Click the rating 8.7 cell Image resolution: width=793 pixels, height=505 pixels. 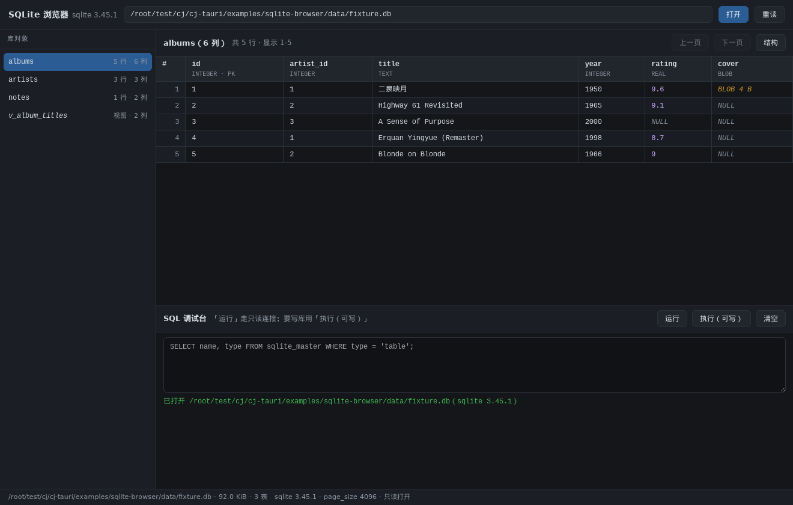678,138
